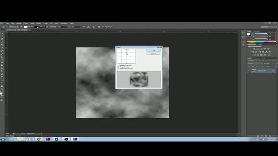Select the Wrap Around option
This screenshot has height=156, width=278.
119,67
